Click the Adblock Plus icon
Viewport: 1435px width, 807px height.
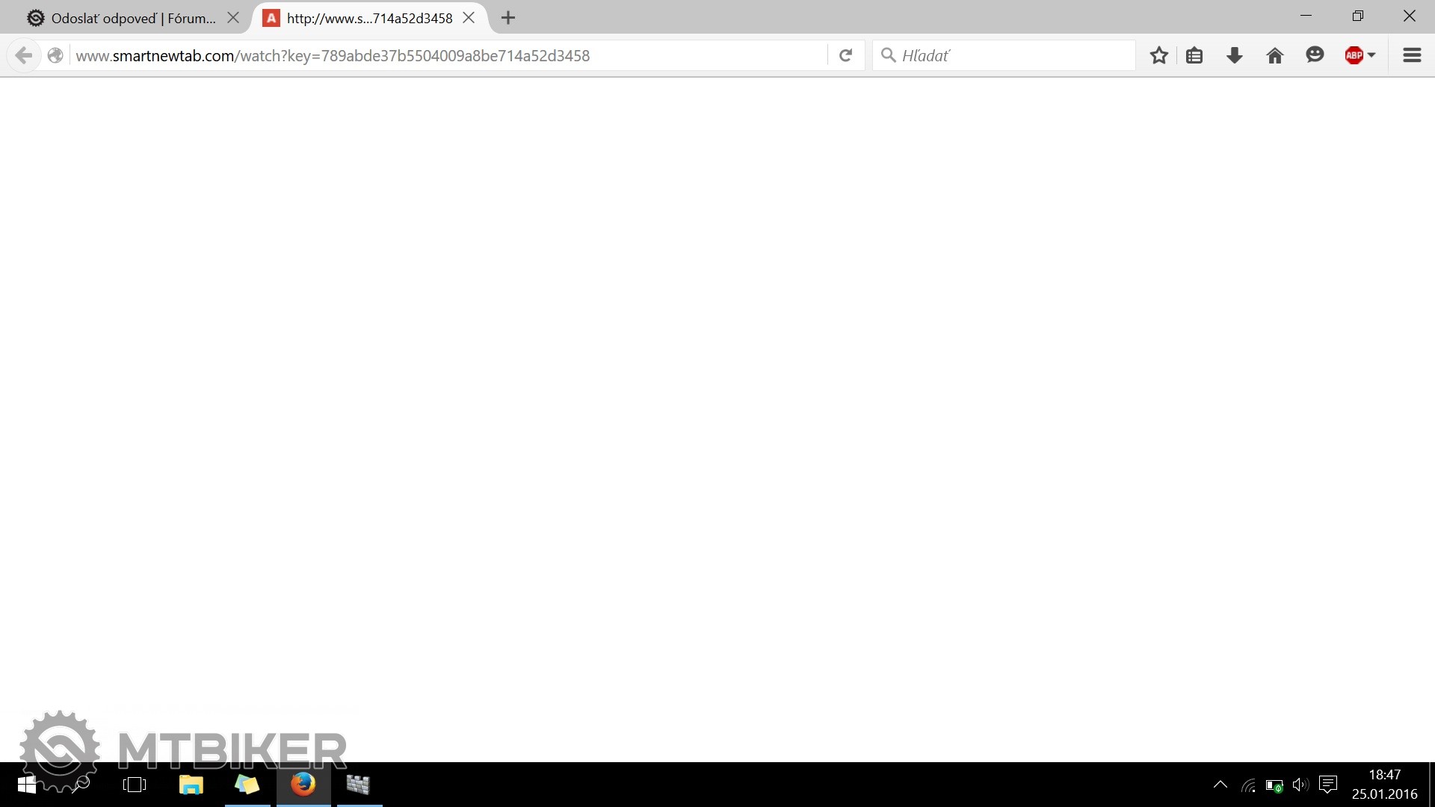pyautogui.click(x=1354, y=55)
